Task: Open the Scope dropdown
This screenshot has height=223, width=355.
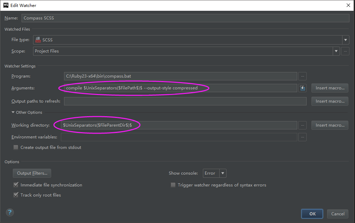Action: [336, 51]
